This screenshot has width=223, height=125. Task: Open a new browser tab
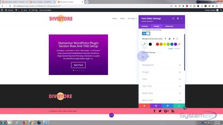tap(87, 2)
